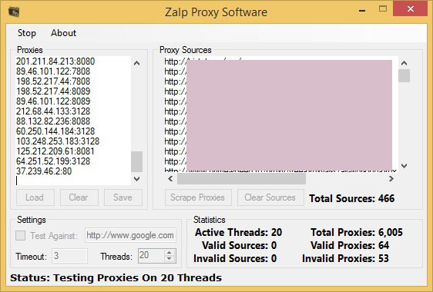Click the Invalid Proxies: 53 statistic
Screen dimensions: 433x292
[x=345, y=258]
